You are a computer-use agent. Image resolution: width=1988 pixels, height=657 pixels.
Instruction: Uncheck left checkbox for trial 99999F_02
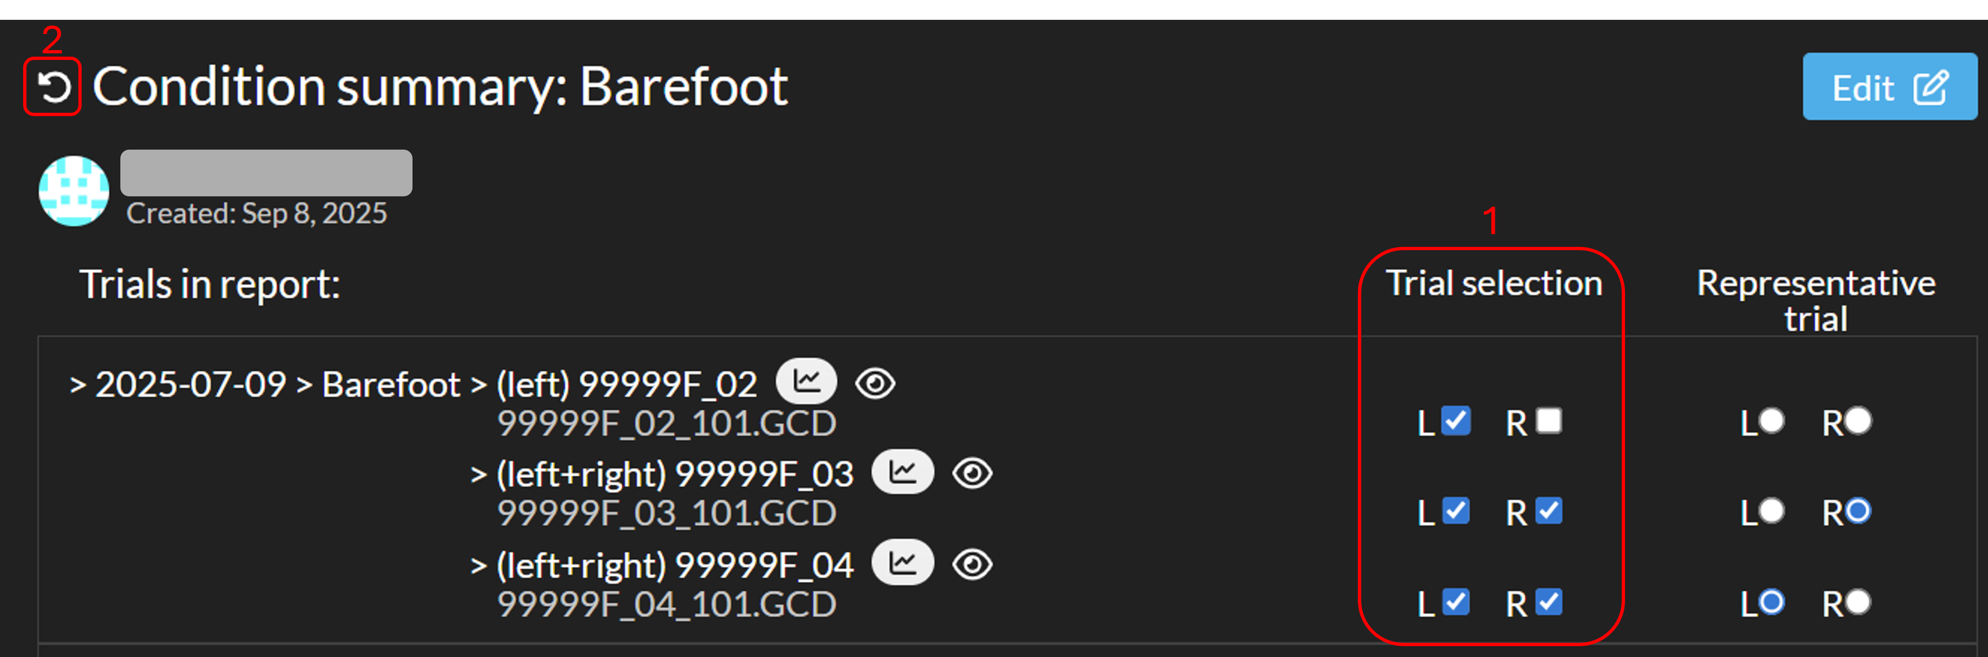(x=1456, y=421)
